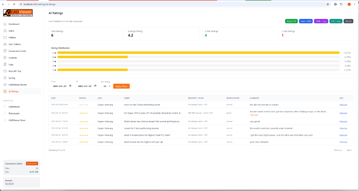Click the DATE column header
The height and width of the screenshot is (191, 359).
53,98
